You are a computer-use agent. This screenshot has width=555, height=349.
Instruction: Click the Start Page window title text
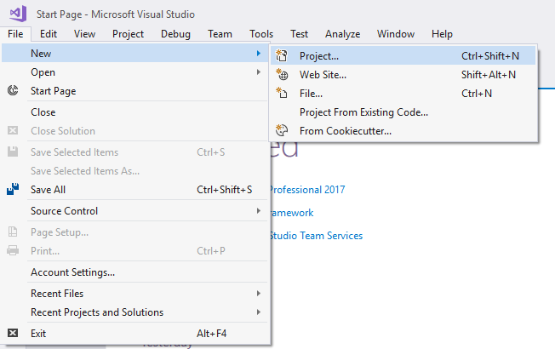click(x=116, y=14)
